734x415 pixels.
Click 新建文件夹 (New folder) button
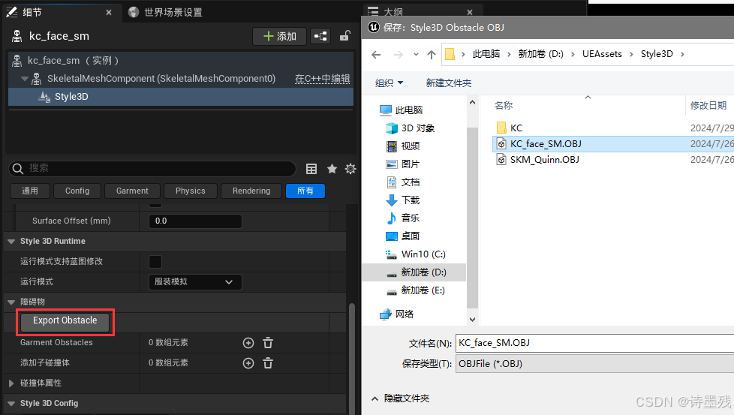pyautogui.click(x=449, y=83)
